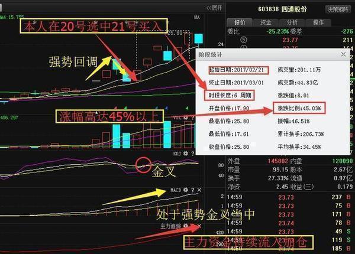Click the MA label atop the chart
This screenshot has height=254, width=355.
(196, 18)
